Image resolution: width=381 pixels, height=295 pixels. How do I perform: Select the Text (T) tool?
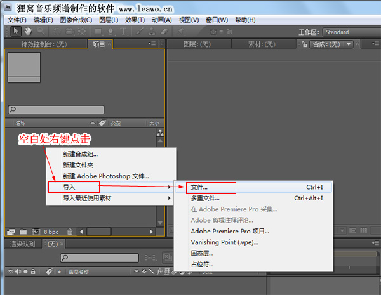coord(123,31)
